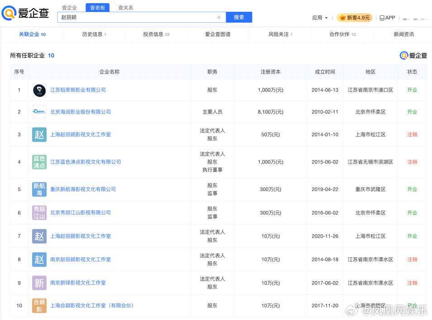The image size is (432, 320).
Task: Click the 秀丽江山 company logo
Action: point(39,213)
